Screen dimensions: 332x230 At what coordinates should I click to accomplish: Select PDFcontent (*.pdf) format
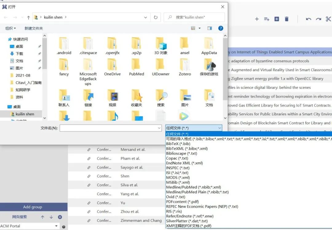tap(182, 202)
